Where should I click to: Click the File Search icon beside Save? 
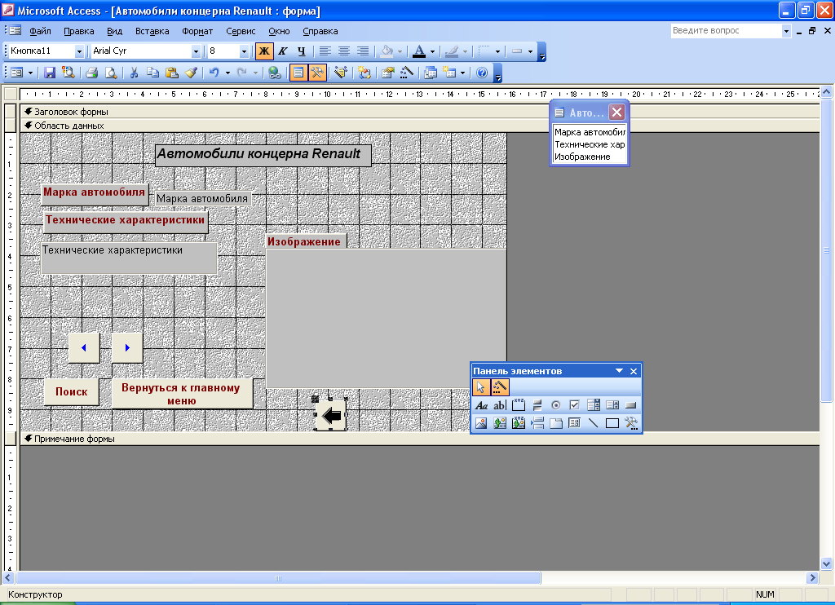point(68,73)
